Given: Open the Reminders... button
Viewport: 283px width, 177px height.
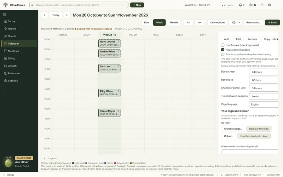Looking at the screenshot, I should click(253, 23).
